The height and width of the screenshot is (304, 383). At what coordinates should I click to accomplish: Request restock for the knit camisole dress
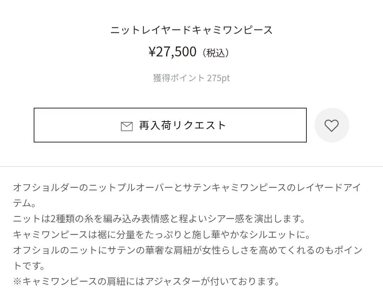pos(170,125)
